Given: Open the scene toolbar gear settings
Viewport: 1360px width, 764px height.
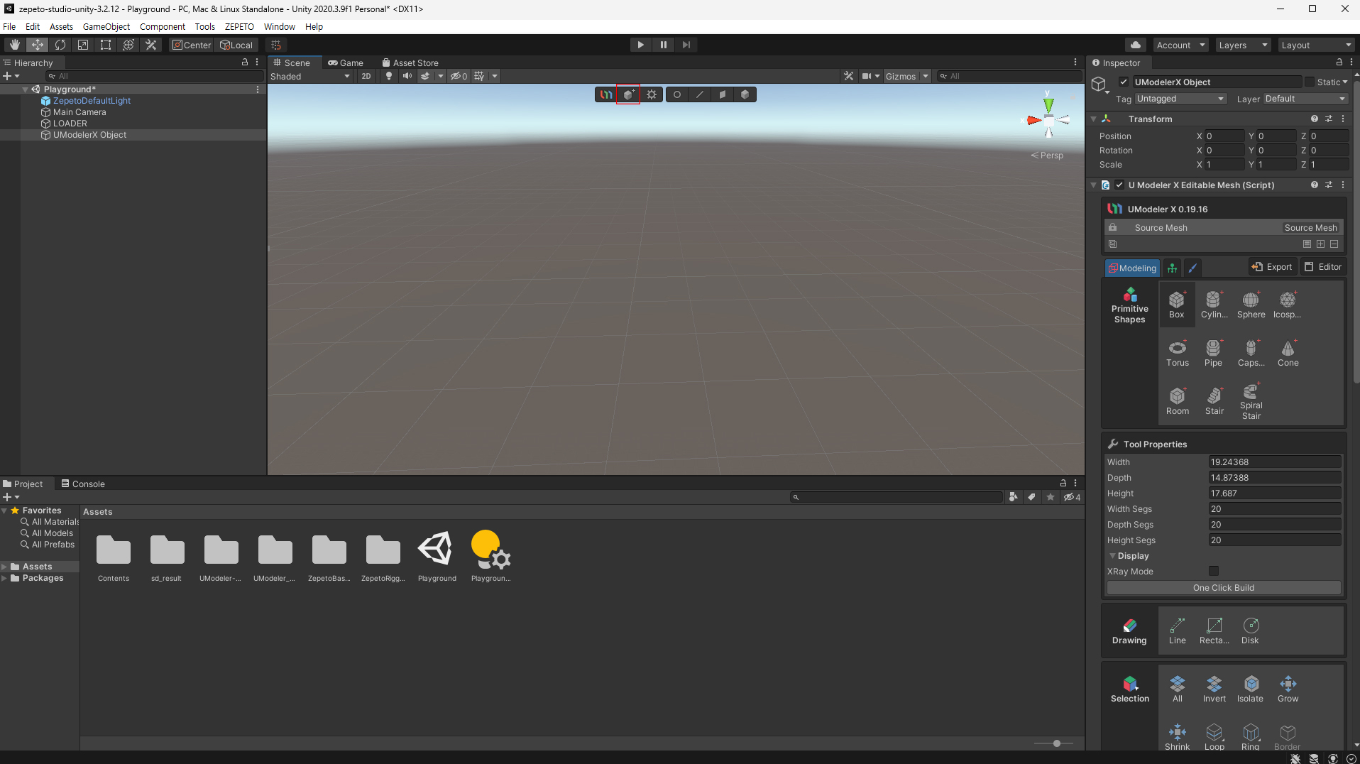Looking at the screenshot, I should pyautogui.click(x=652, y=94).
